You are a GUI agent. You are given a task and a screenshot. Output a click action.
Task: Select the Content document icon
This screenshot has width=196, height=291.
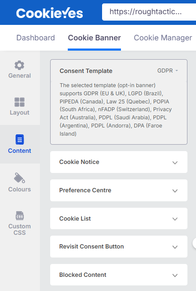tap(20, 139)
